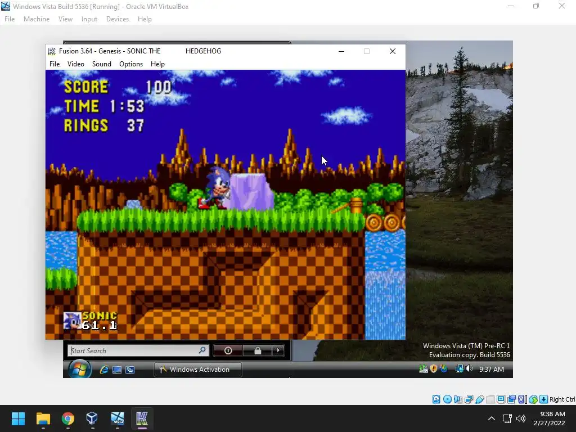
Task: Open VirtualBox File menu
Action: point(10,19)
